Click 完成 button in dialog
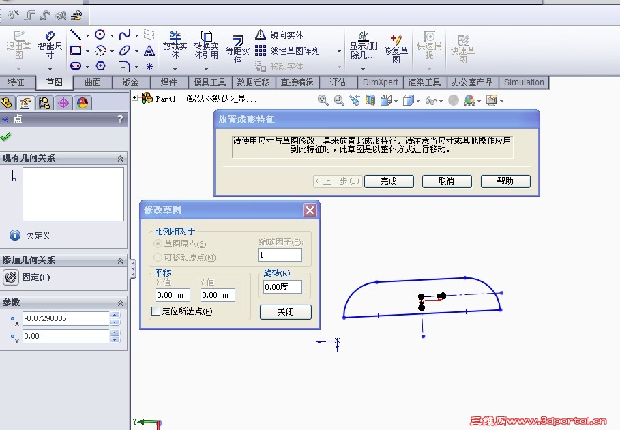 click(x=388, y=181)
